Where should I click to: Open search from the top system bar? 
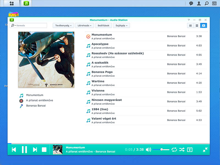206,3
